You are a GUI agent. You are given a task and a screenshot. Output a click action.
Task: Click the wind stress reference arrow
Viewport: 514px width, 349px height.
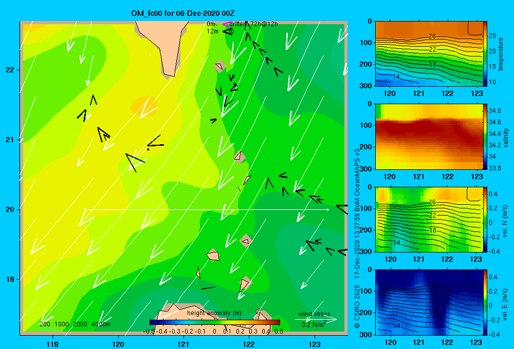316,319
